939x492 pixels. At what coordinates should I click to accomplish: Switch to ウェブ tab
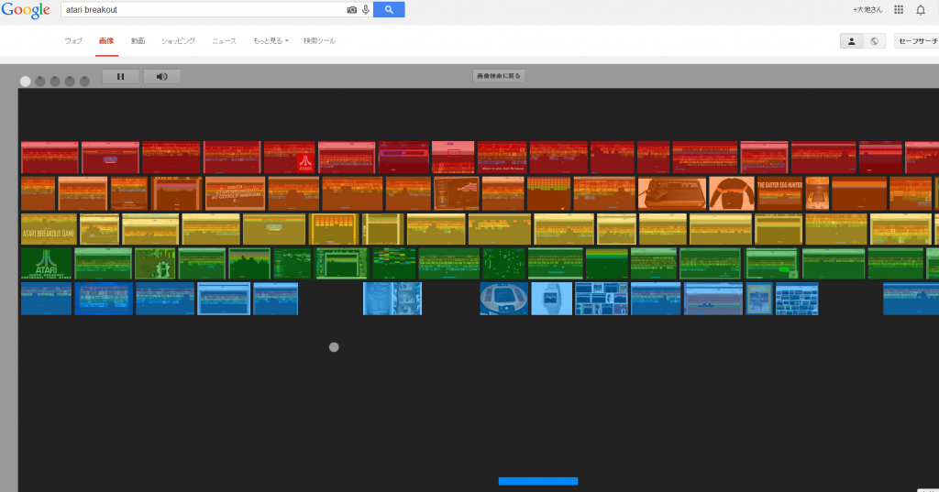(x=73, y=40)
